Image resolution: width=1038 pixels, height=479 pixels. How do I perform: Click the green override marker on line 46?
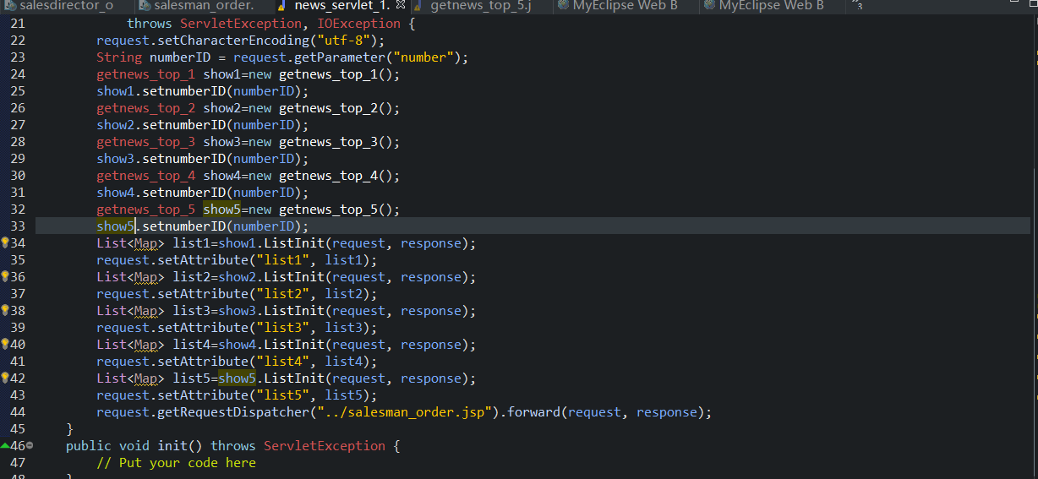pos(5,445)
